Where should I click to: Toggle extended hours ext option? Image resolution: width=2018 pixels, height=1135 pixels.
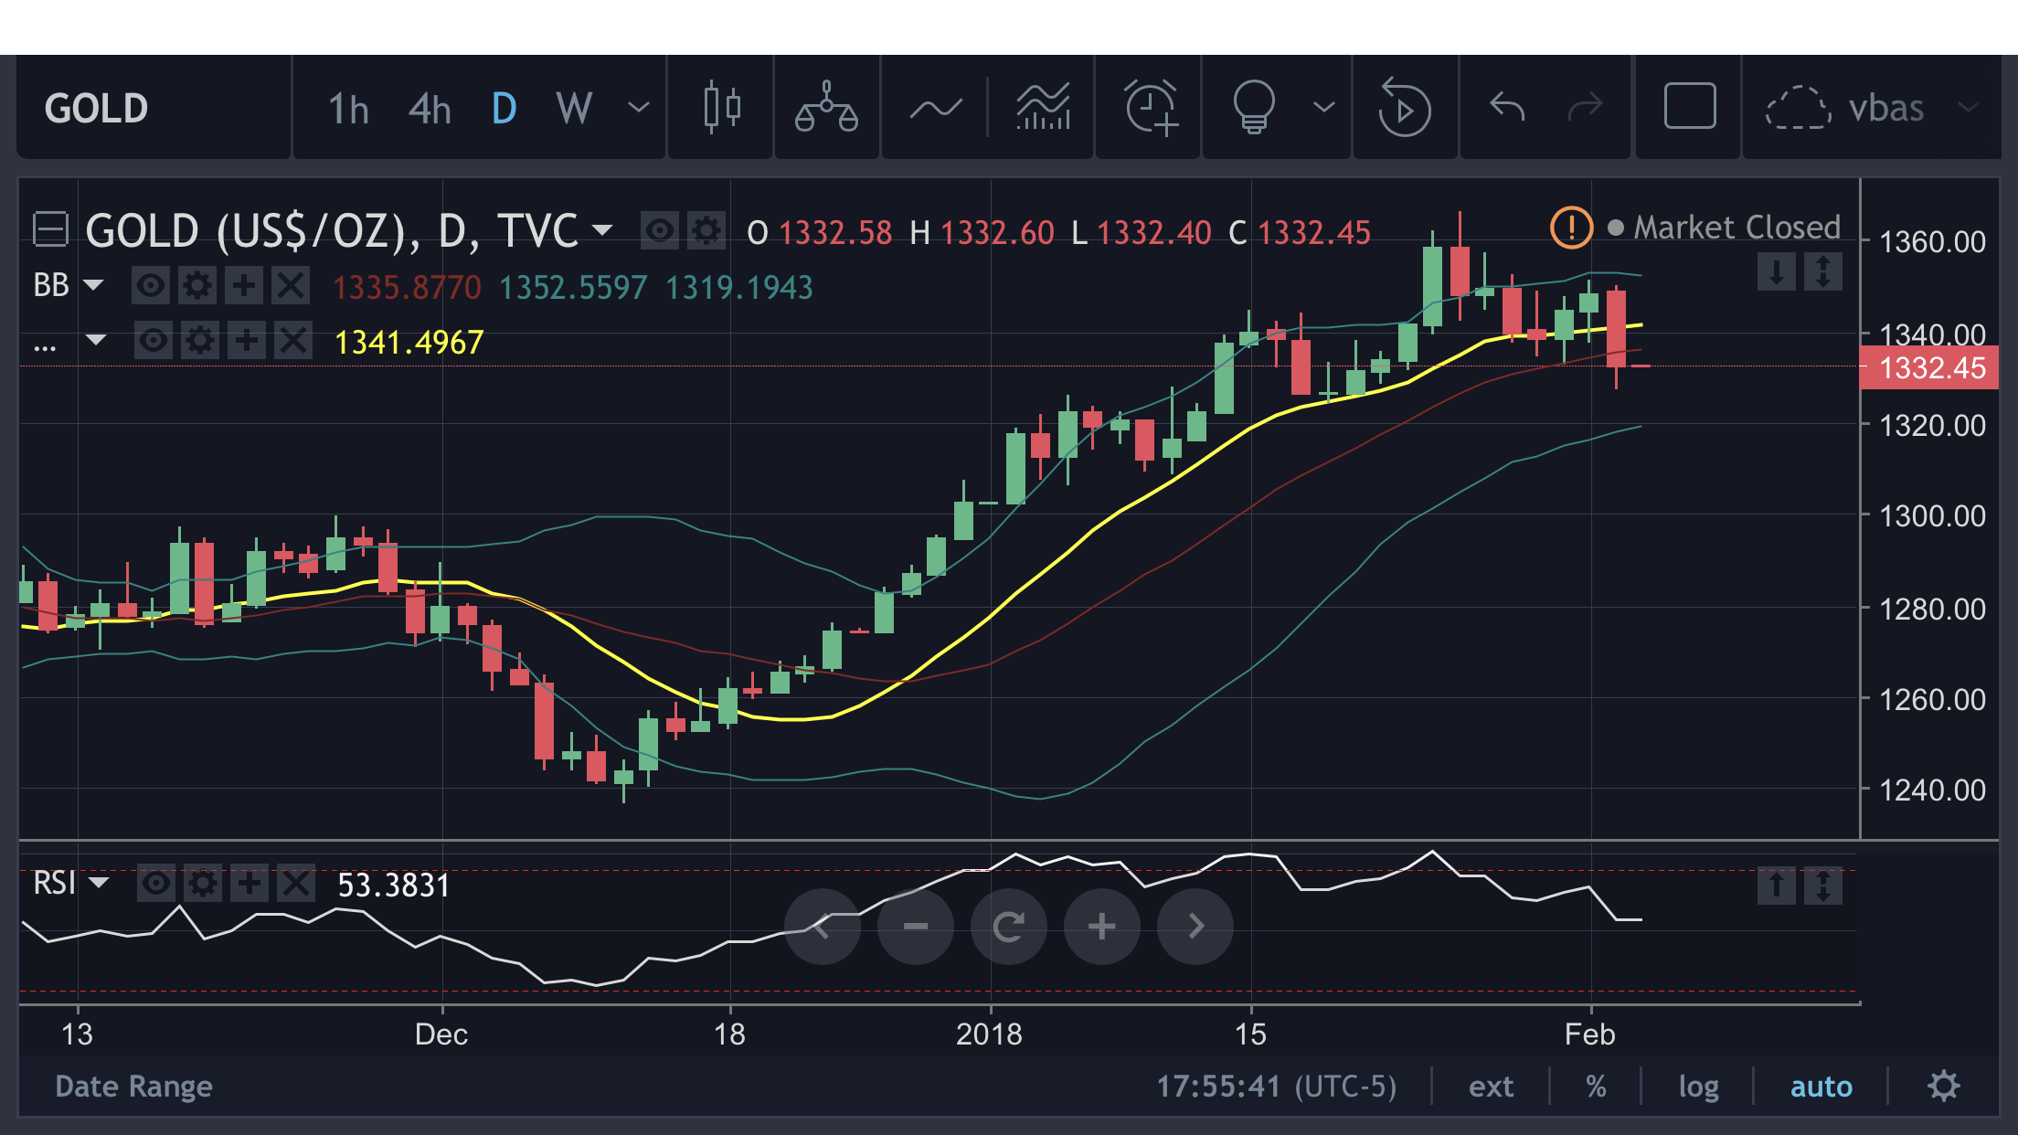pos(1491,1086)
